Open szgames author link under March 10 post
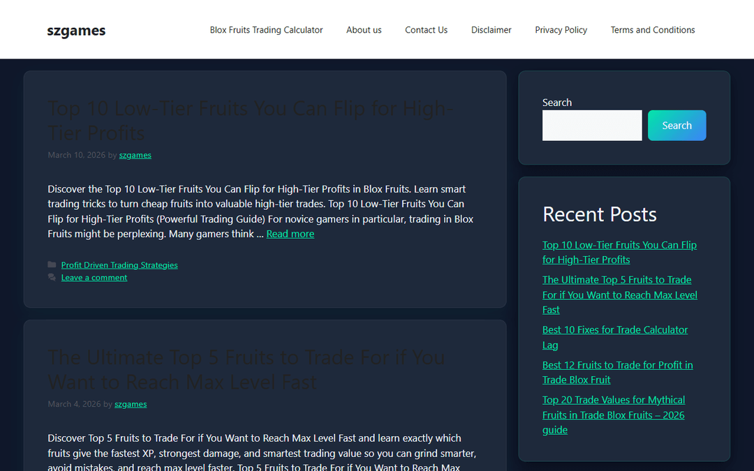The width and height of the screenshot is (754, 471). 135,155
